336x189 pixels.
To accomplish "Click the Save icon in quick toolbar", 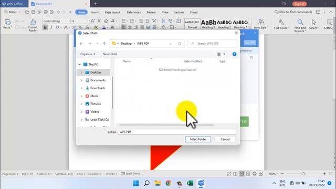I will pyautogui.click(x=33, y=12).
